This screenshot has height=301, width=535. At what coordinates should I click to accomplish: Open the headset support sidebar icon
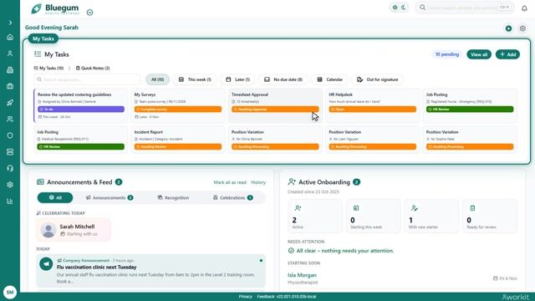(10, 168)
